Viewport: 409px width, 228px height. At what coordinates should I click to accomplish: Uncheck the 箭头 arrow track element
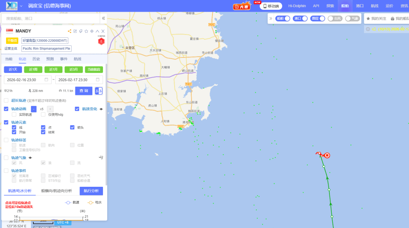72,127
